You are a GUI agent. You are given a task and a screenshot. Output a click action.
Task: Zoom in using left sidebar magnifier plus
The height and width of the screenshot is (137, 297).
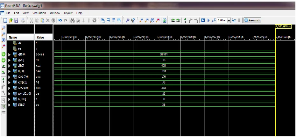[x=3, y=28]
